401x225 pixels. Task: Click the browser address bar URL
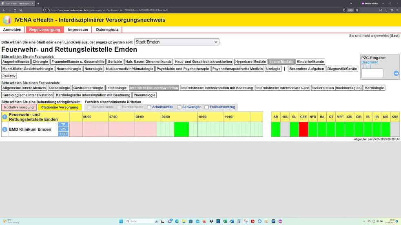pos(109,10)
